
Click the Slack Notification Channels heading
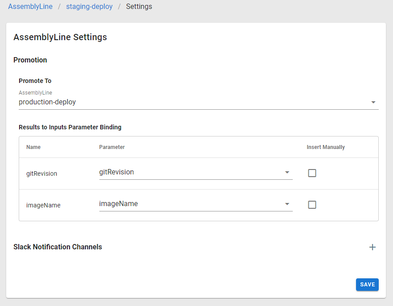click(x=57, y=247)
